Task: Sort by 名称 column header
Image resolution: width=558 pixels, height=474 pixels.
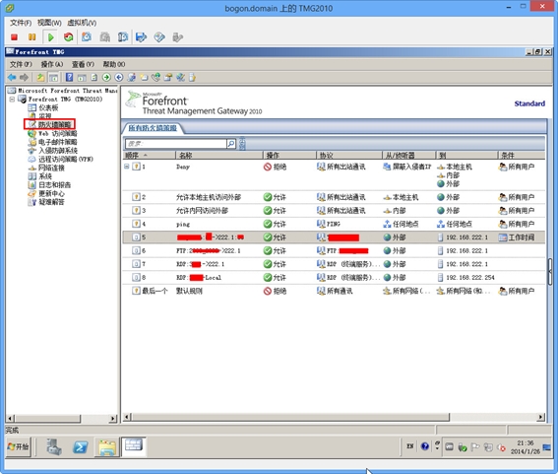Action: pos(218,155)
